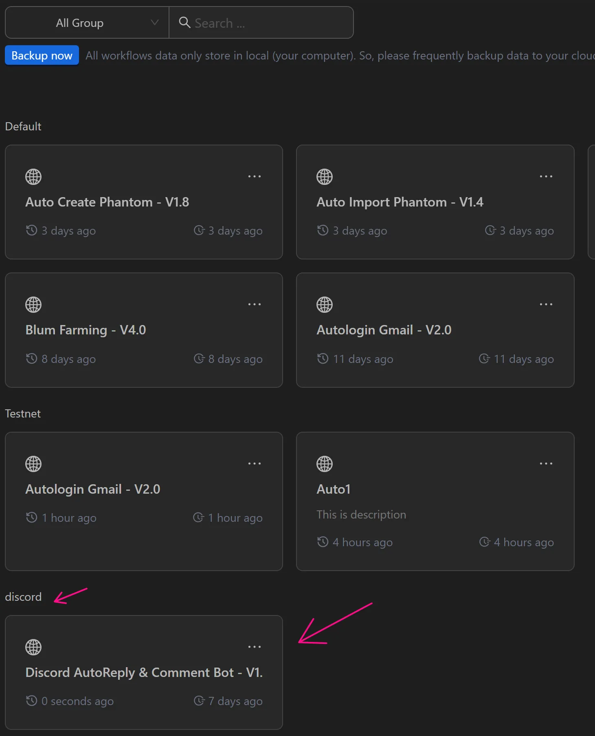Click the globe icon on the Auto1 card
The image size is (595, 736).
pyautogui.click(x=324, y=464)
